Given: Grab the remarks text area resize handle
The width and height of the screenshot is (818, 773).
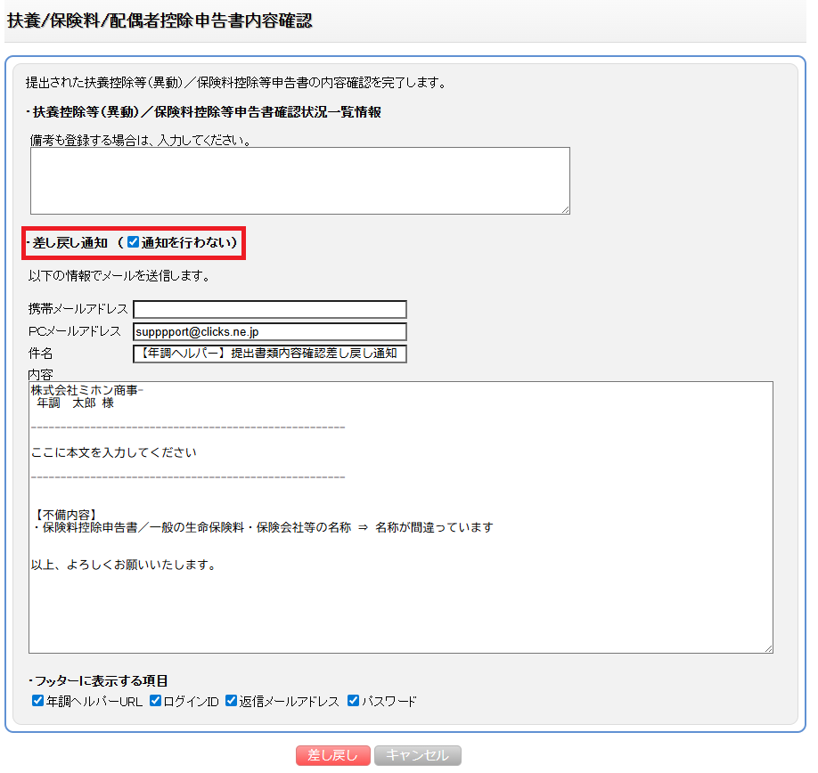Looking at the screenshot, I should [565, 209].
